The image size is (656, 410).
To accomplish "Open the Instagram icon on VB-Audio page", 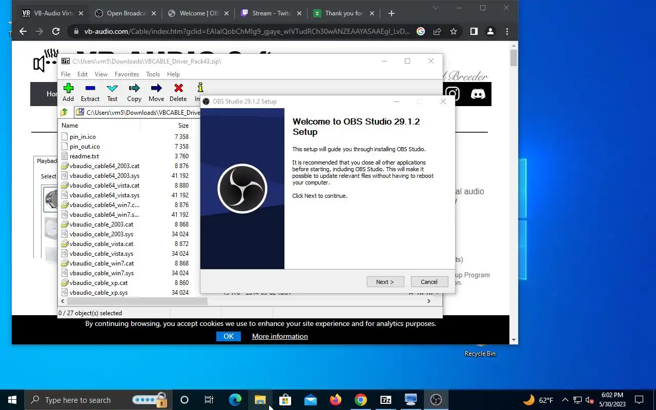I will tap(453, 94).
